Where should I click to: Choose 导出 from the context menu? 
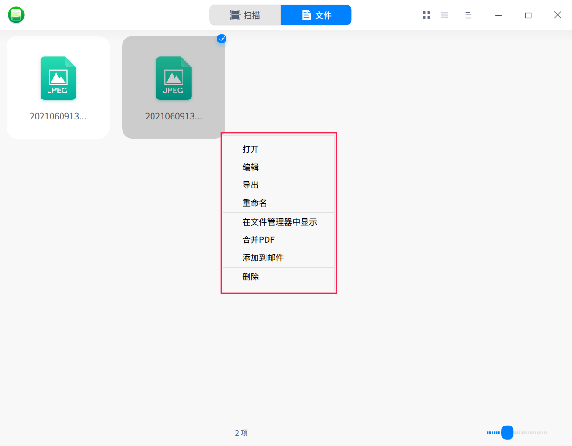pos(279,185)
